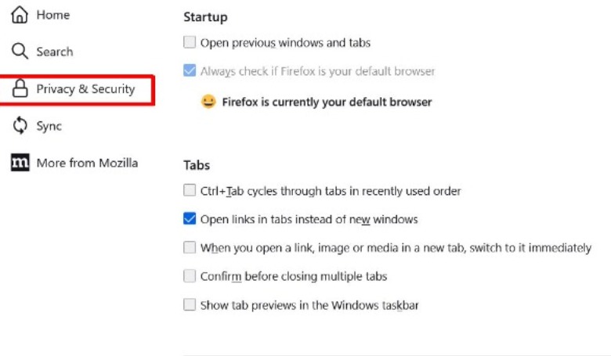Click the "Firefox is currently your default browser" text
The width and height of the screenshot is (611, 356).
(x=327, y=102)
